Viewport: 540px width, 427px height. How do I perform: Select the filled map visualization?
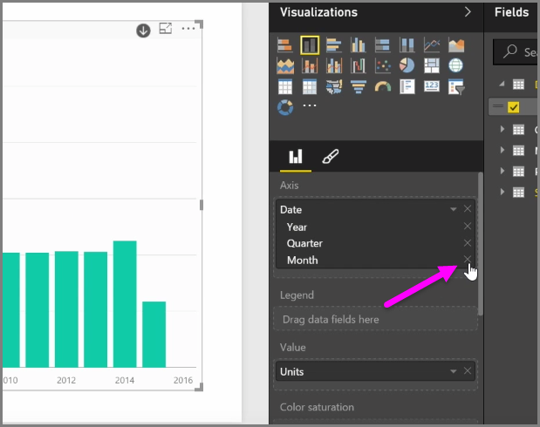[334, 86]
